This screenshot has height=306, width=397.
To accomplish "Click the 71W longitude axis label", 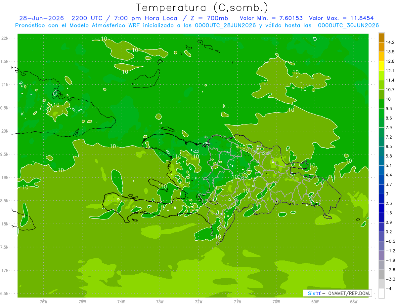I will tap(237, 301).
